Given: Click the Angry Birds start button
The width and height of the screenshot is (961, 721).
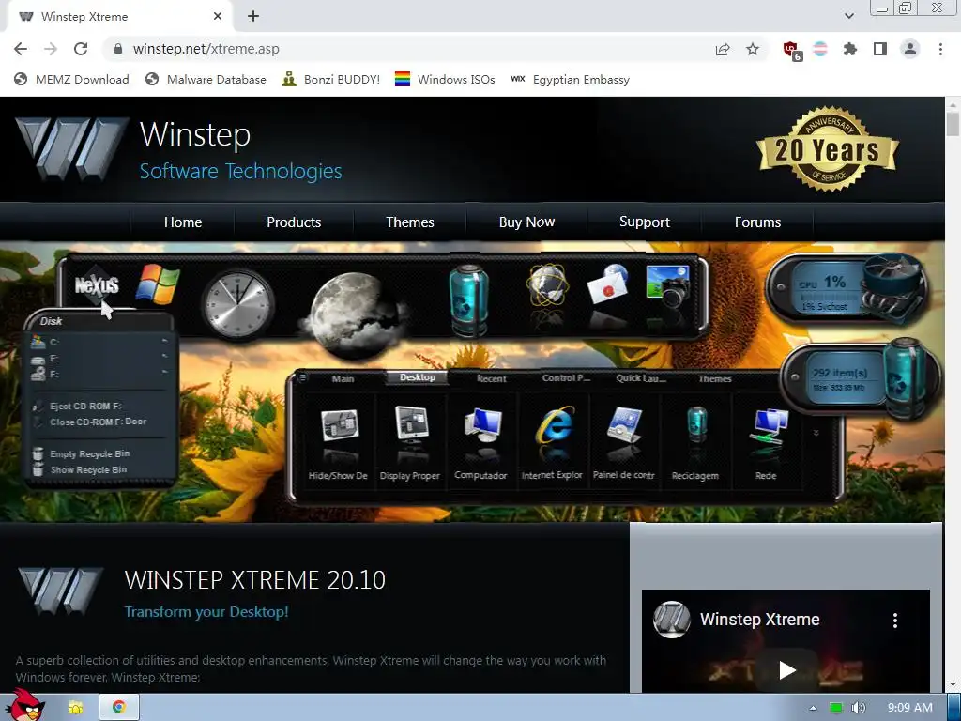Looking at the screenshot, I should (x=23, y=705).
